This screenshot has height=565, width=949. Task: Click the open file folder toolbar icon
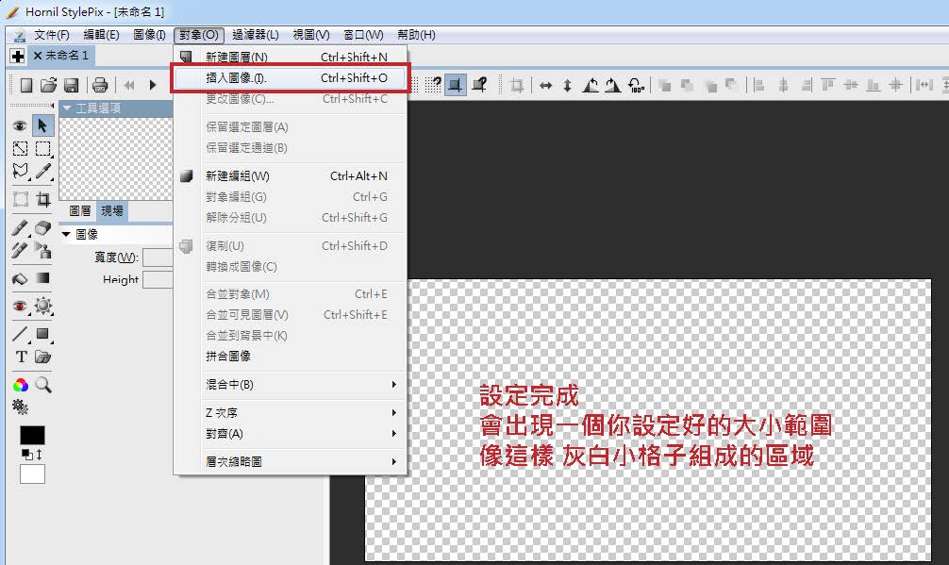(48, 85)
